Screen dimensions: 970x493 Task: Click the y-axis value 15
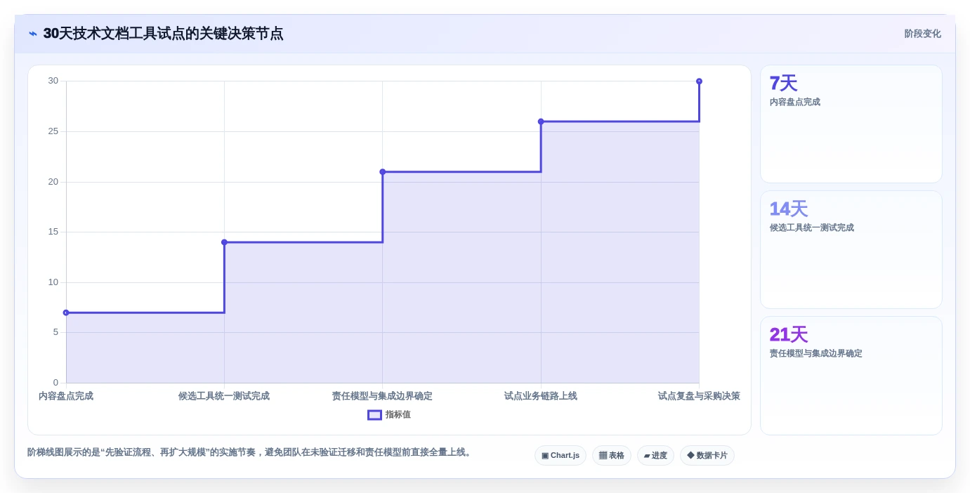tap(53, 232)
